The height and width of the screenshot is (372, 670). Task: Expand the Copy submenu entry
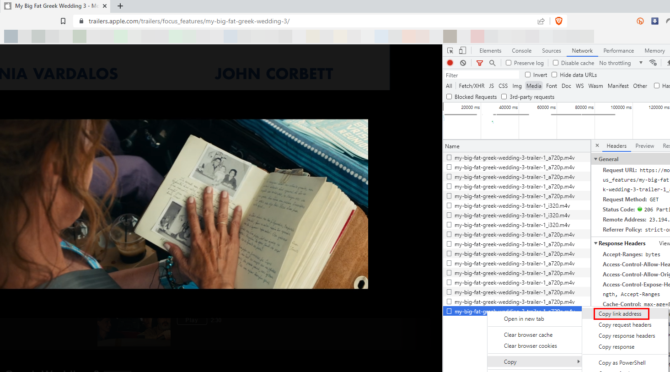point(535,362)
